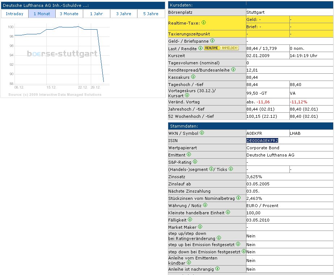This screenshot has width=335, height=275.
Task: Click the percentage change -11,12%
Action: click(x=298, y=102)
